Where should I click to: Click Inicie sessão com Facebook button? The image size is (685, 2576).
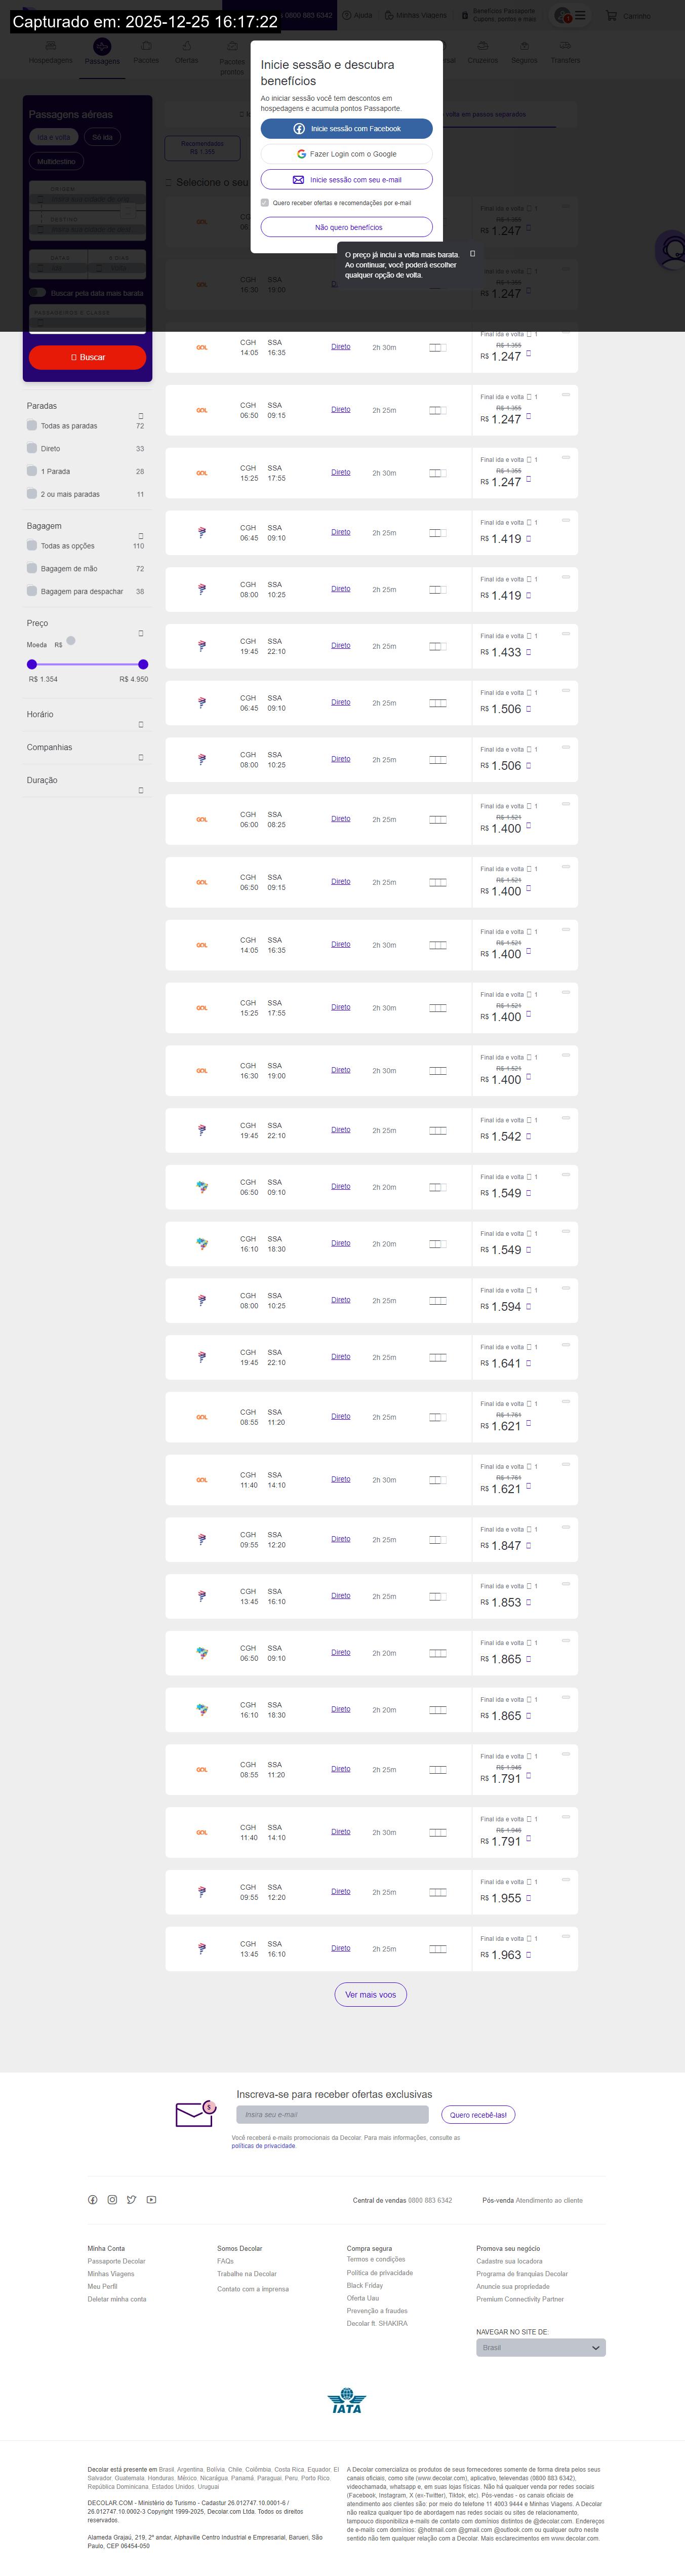pyautogui.click(x=347, y=129)
